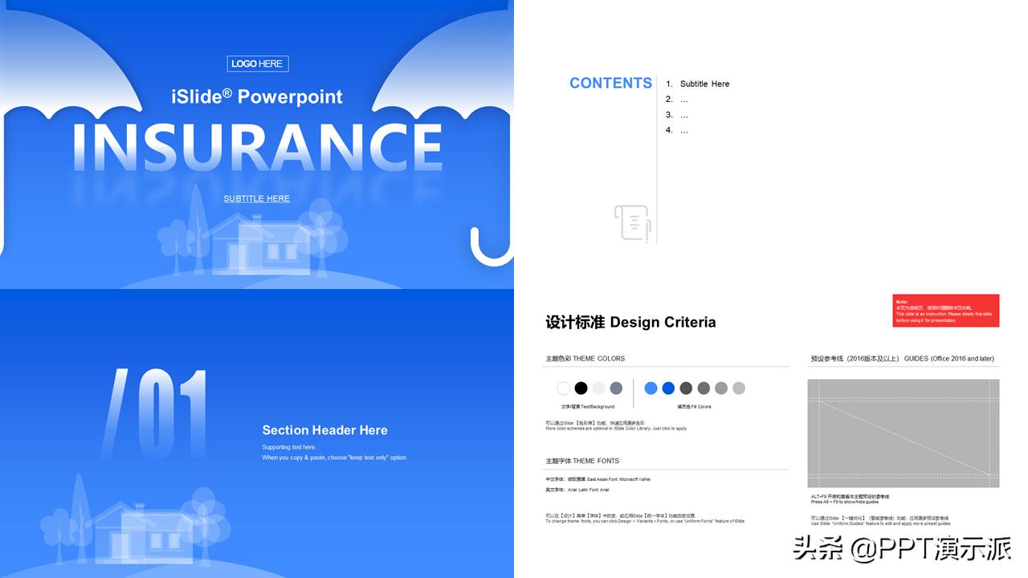
Task: Click the iSlide Color Library tip text
Action: click(616, 425)
